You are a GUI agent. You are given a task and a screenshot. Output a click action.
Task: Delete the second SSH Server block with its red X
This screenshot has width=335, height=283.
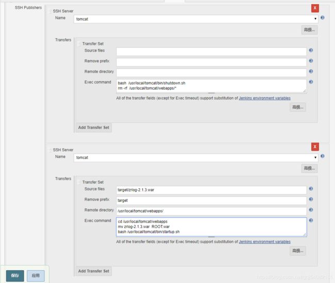(315, 147)
